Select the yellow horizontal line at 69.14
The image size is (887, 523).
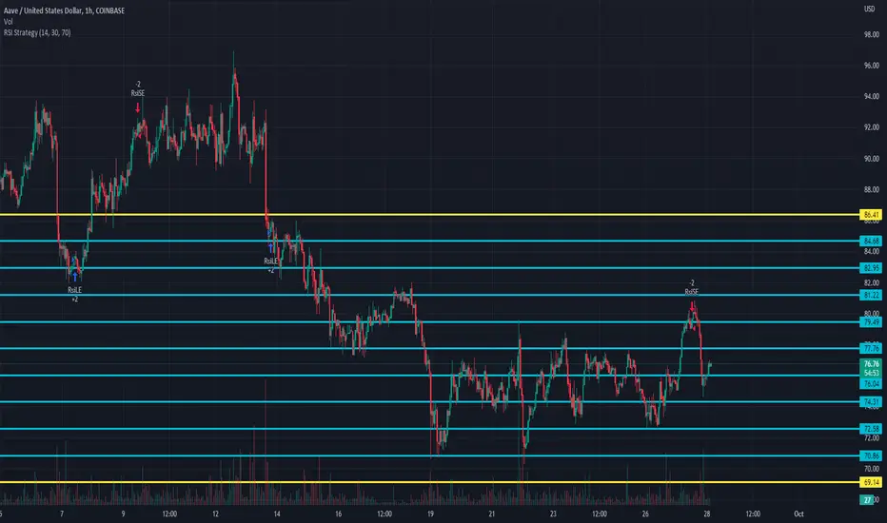(x=430, y=482)
